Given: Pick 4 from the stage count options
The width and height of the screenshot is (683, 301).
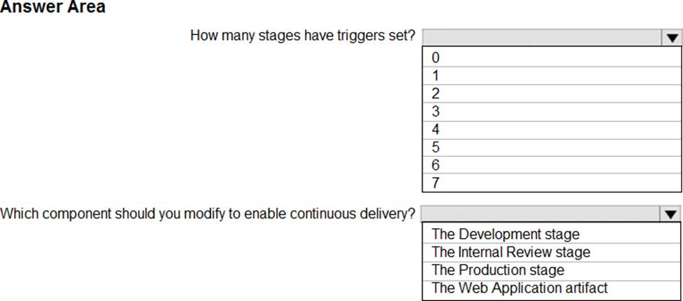Looking at the screenshot, I should pyautogui.click(x=436, y=129).
